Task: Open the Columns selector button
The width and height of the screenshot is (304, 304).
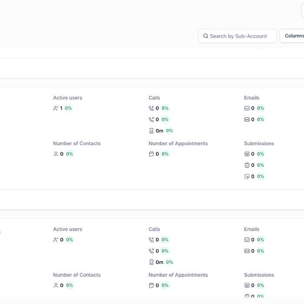Action: (x=294, y=36)
